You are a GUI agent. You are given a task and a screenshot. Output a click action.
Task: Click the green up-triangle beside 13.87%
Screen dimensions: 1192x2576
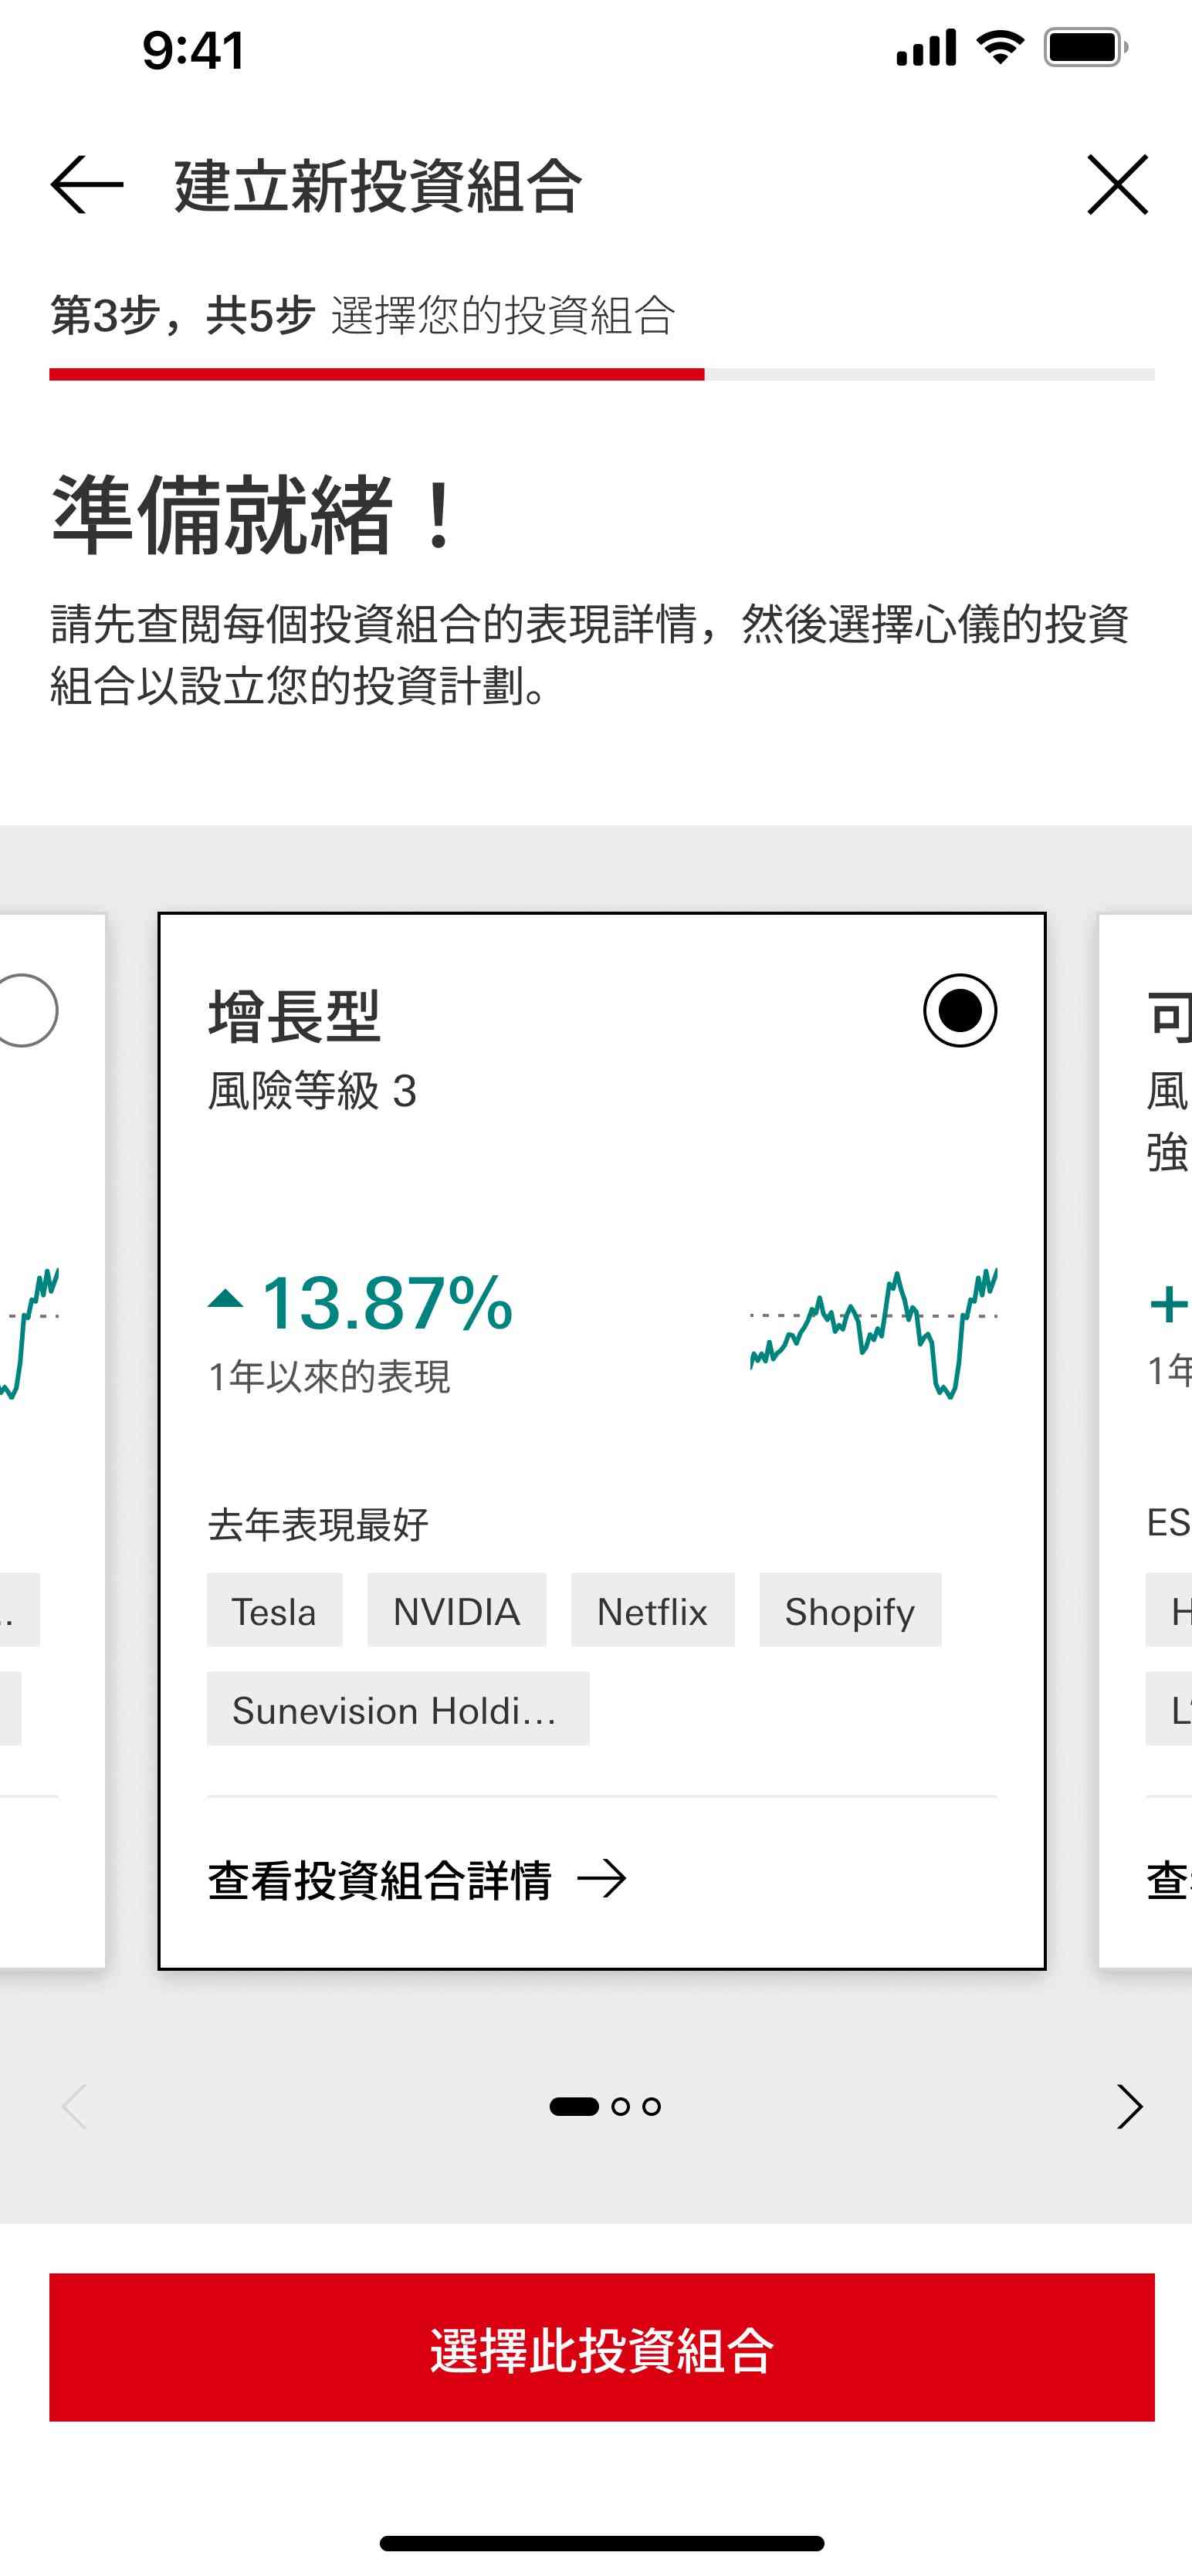226,1298
